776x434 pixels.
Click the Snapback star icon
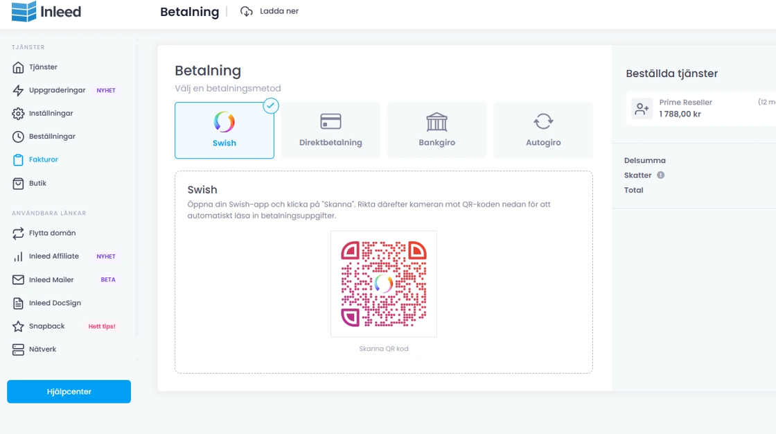[18, 327]
